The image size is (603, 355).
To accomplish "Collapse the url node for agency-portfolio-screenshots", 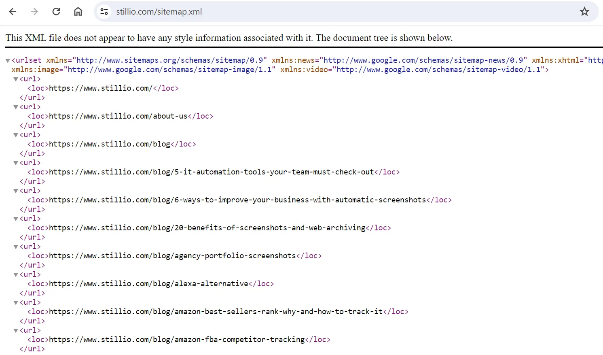I will pos(16,247).
